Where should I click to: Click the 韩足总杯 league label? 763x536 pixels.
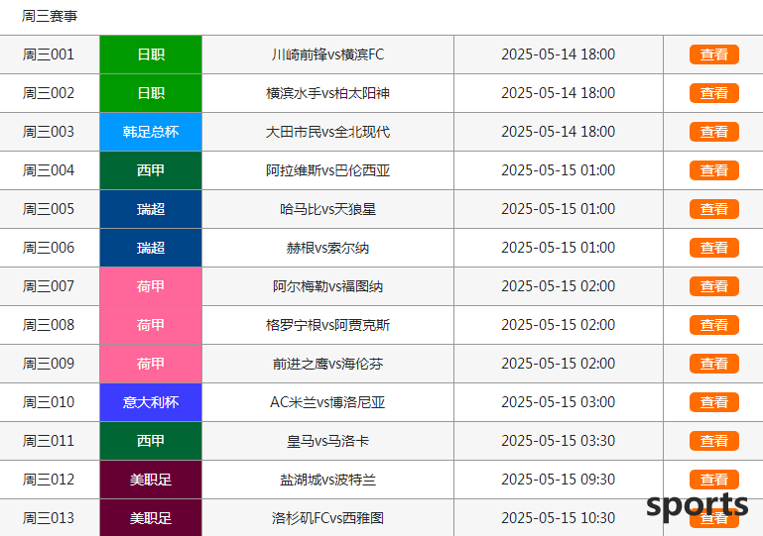pos(151,132)
